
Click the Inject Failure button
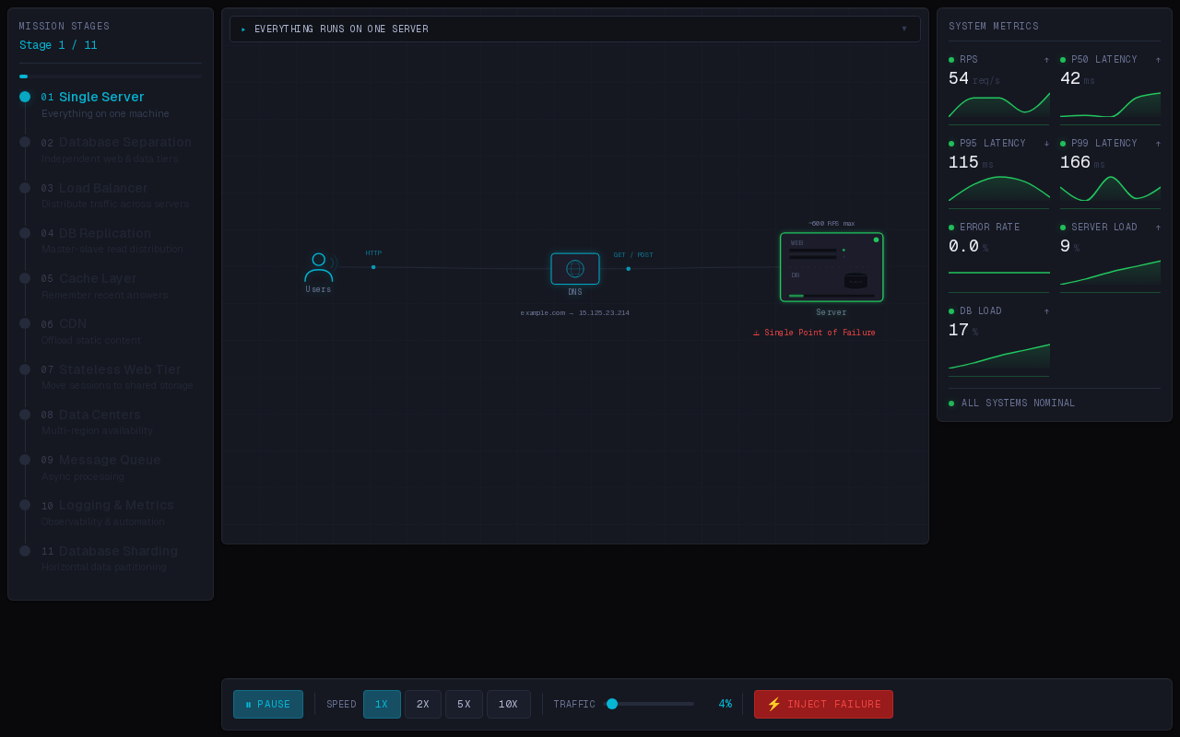823,705
